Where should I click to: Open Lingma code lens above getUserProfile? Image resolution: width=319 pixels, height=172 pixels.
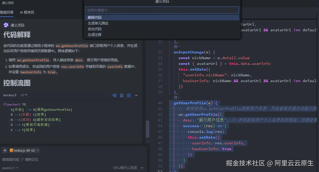tap(177, 97)
